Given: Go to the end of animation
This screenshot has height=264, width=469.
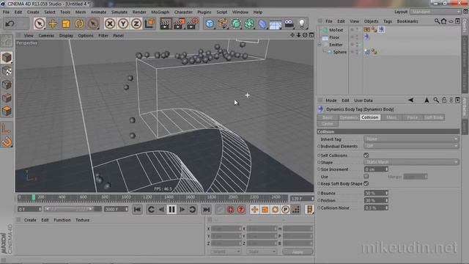Looking at the screenshot, I should tap(206, 210).
